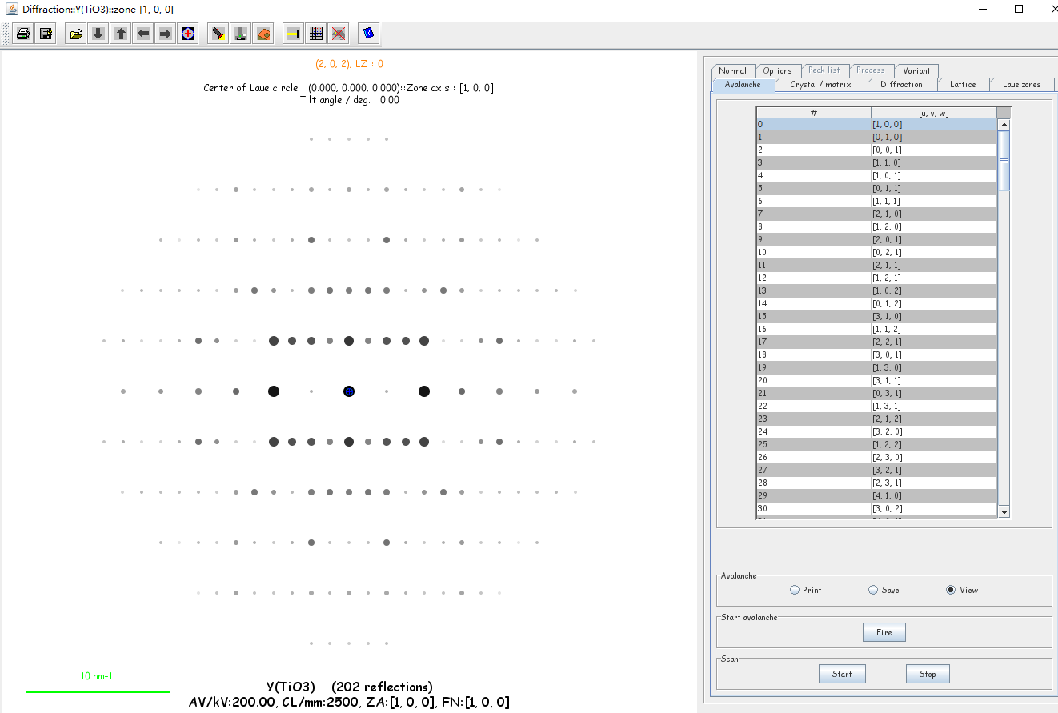Click the zone axis table scrollbar thumb

pos(1004,160)
